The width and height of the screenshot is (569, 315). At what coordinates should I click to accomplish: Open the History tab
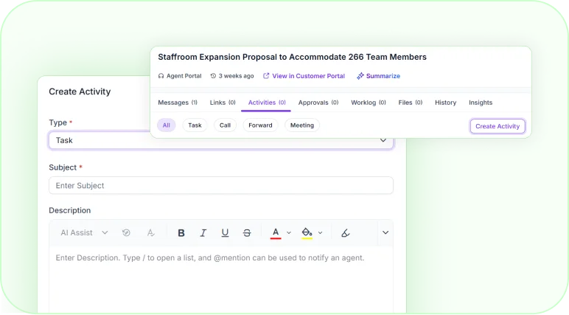446,103
